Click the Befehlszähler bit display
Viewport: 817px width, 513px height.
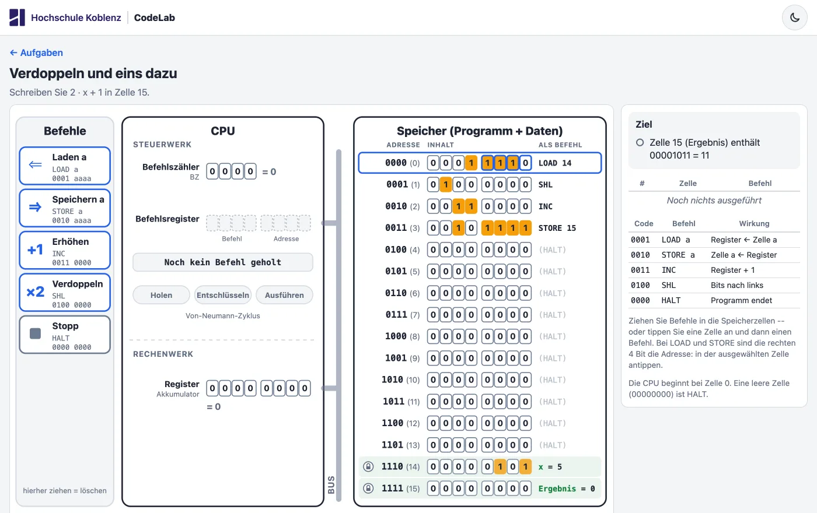[232, 171]
